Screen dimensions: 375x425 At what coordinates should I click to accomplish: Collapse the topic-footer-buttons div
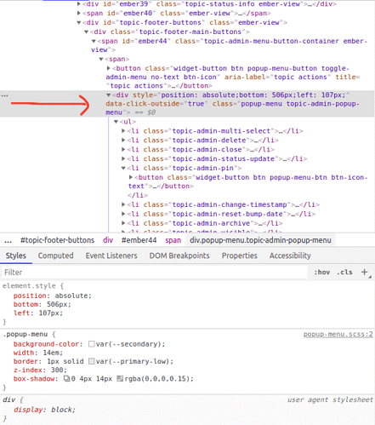coord(79,22)
